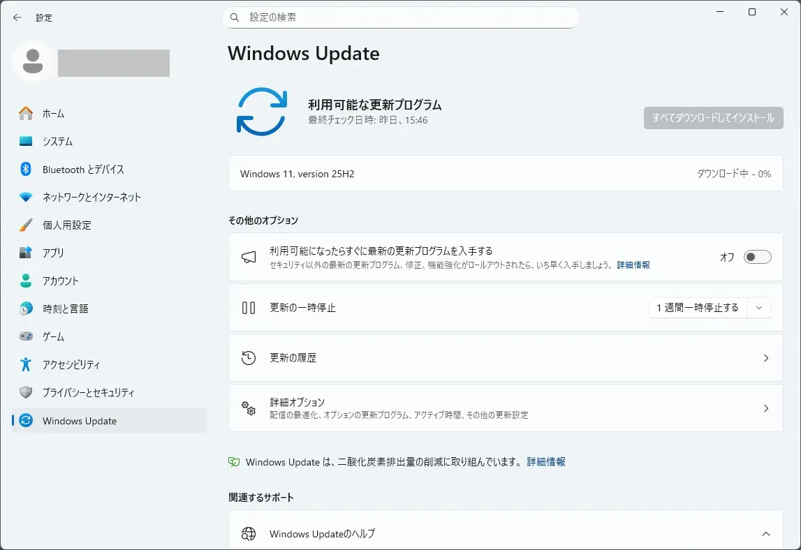Click the 1 週間一時停止する button
This screenshot has height=550, width=801.
(697, 308)
